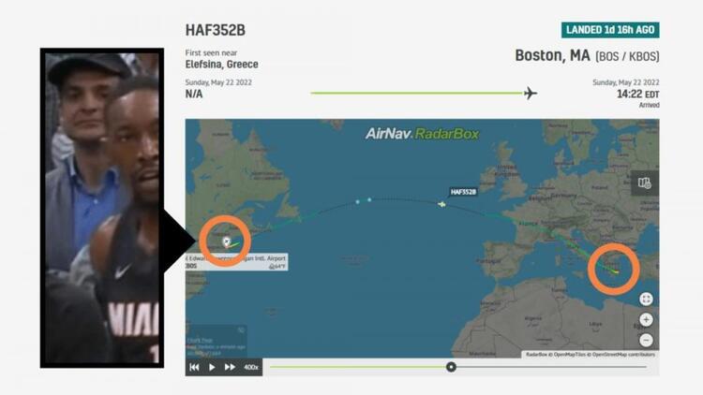The height and width of the screenshot is (395, 703).
Task: Click the yellow airplane icon over the Atlantic
Action: (x=442, y=204)
